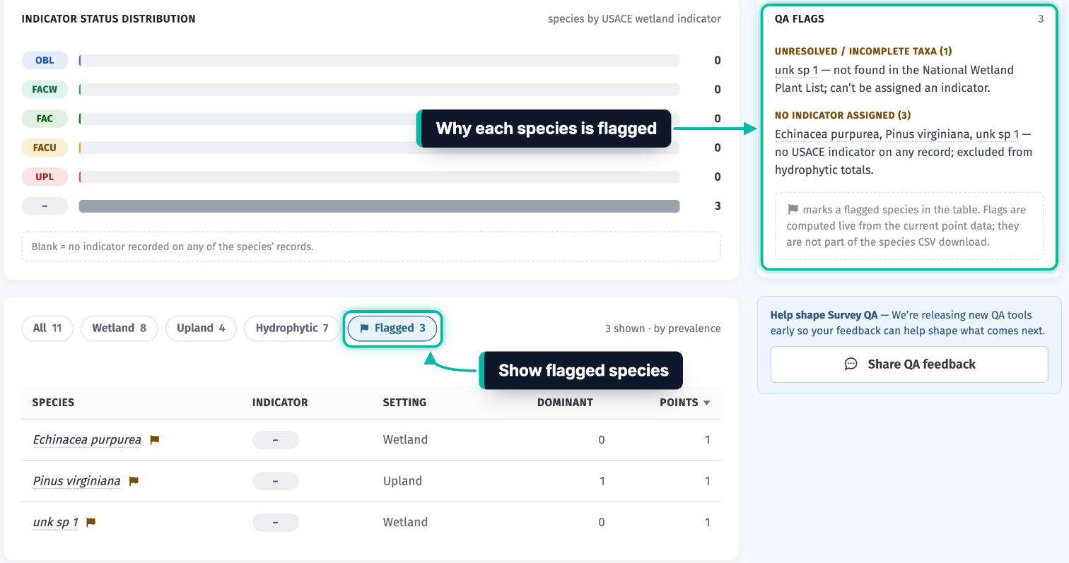Click the flag icon next to Echinacea purpurea
The width and height of the screenshot is (1069, 563).
pos(155,439)
